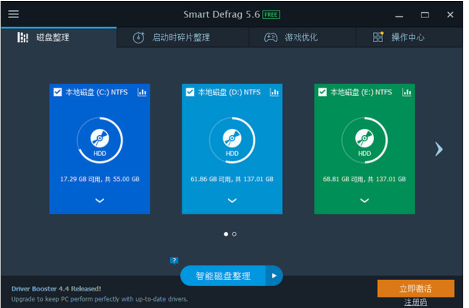Click the bar chart icon on drive E card
This screenshot has height=308, width=469.
(407, 92)
